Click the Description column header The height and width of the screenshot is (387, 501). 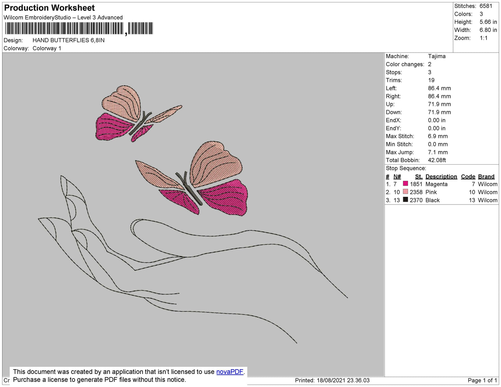441,176
